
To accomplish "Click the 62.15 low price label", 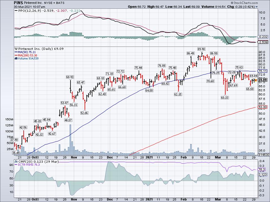I will (x=178, y=94).
